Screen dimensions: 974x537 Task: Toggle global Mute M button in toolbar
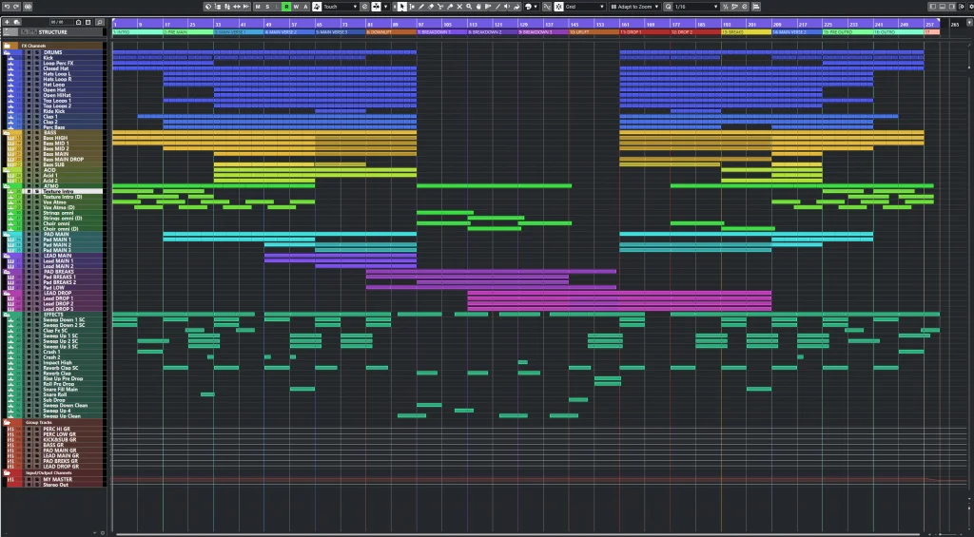(x=258, y=7)
